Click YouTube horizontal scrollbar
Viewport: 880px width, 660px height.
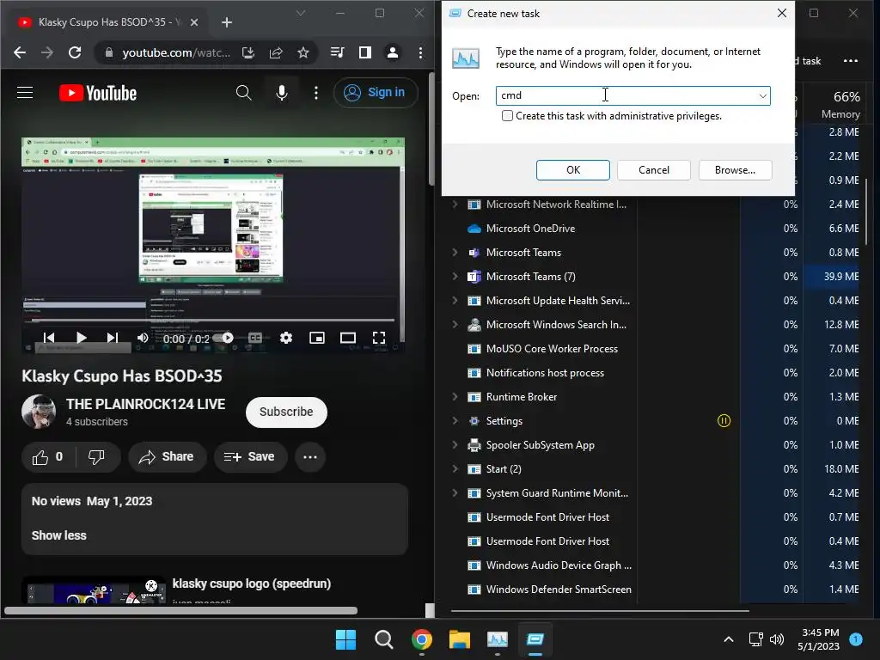pos(180,611)
